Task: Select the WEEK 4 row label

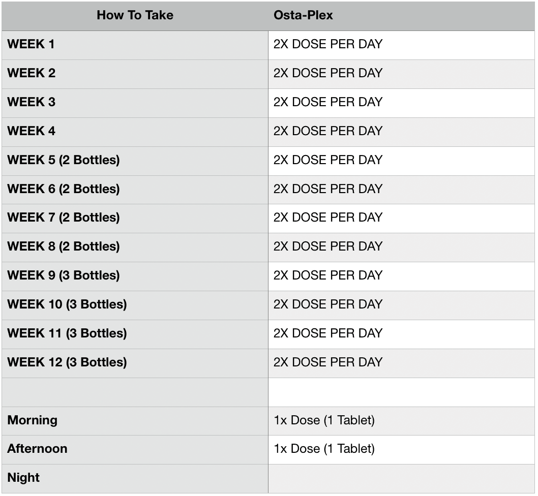Action: pos(32,131)
